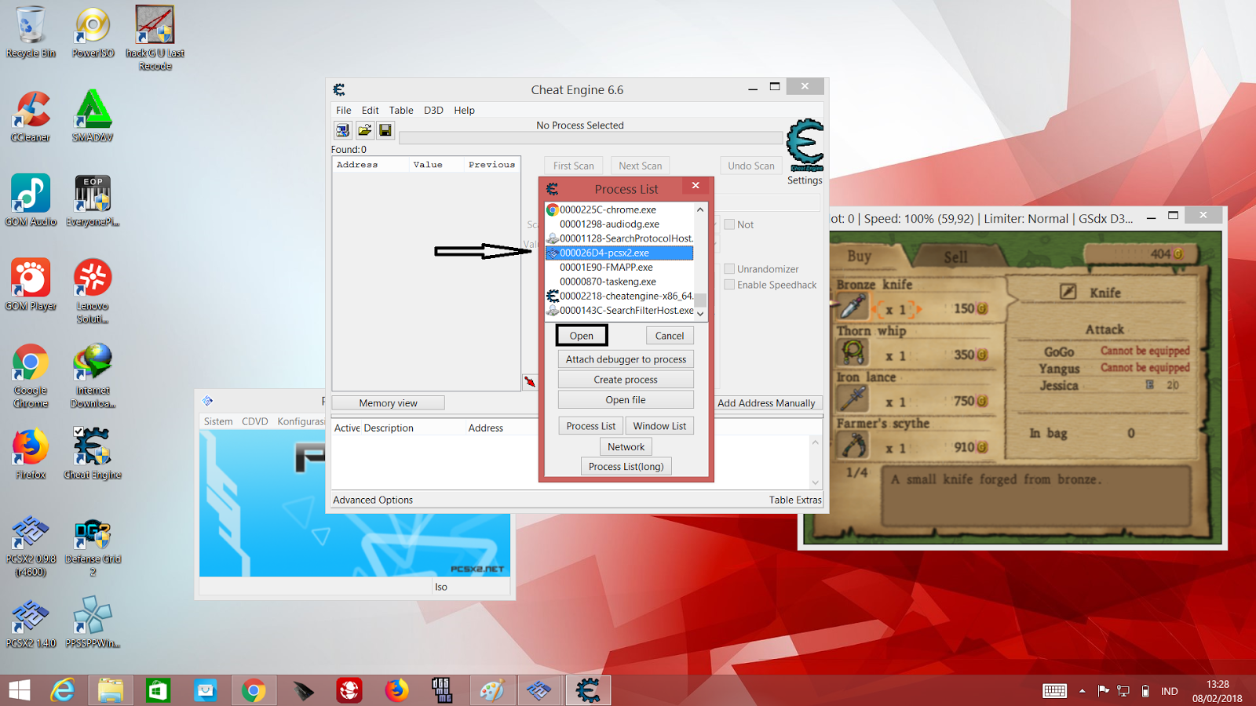Open Internet Explorer from taskbar
The width and height of the screenshot is (1256, 706).
point(63,690)
